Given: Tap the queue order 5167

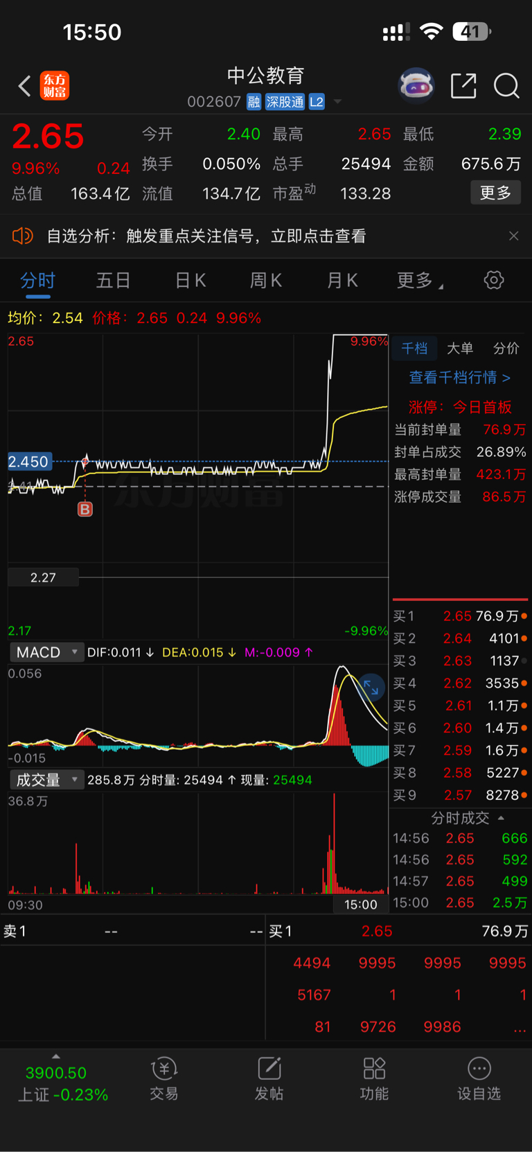Looking at the screenshot, I should pyautogui.click(x=314, y=995).
